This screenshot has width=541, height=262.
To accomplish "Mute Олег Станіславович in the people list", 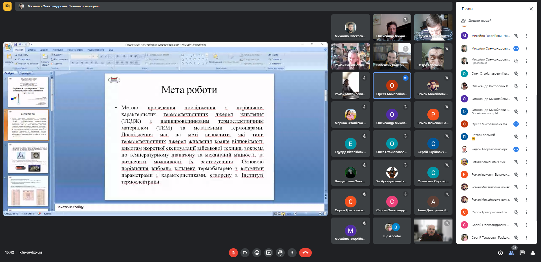I will pos(516,73).
